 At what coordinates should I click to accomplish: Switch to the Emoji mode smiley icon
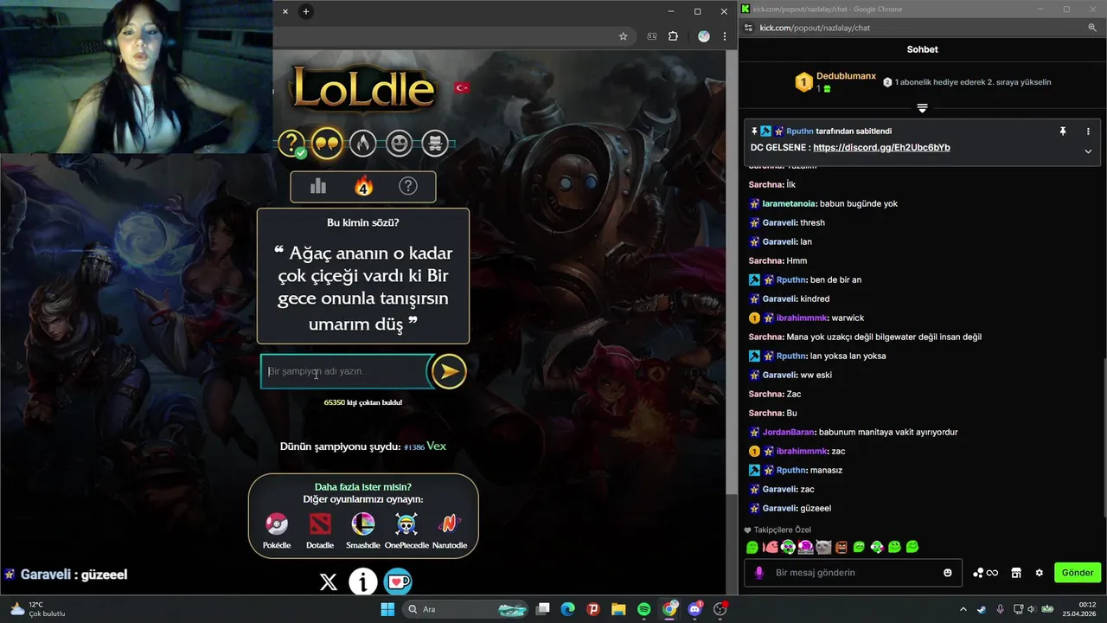click(x=399, y=143)
